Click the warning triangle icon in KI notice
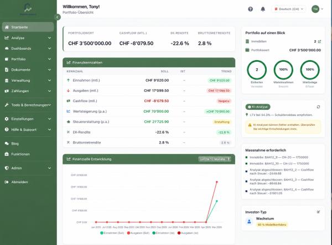332x245 pixels. (x=250, y=125)
